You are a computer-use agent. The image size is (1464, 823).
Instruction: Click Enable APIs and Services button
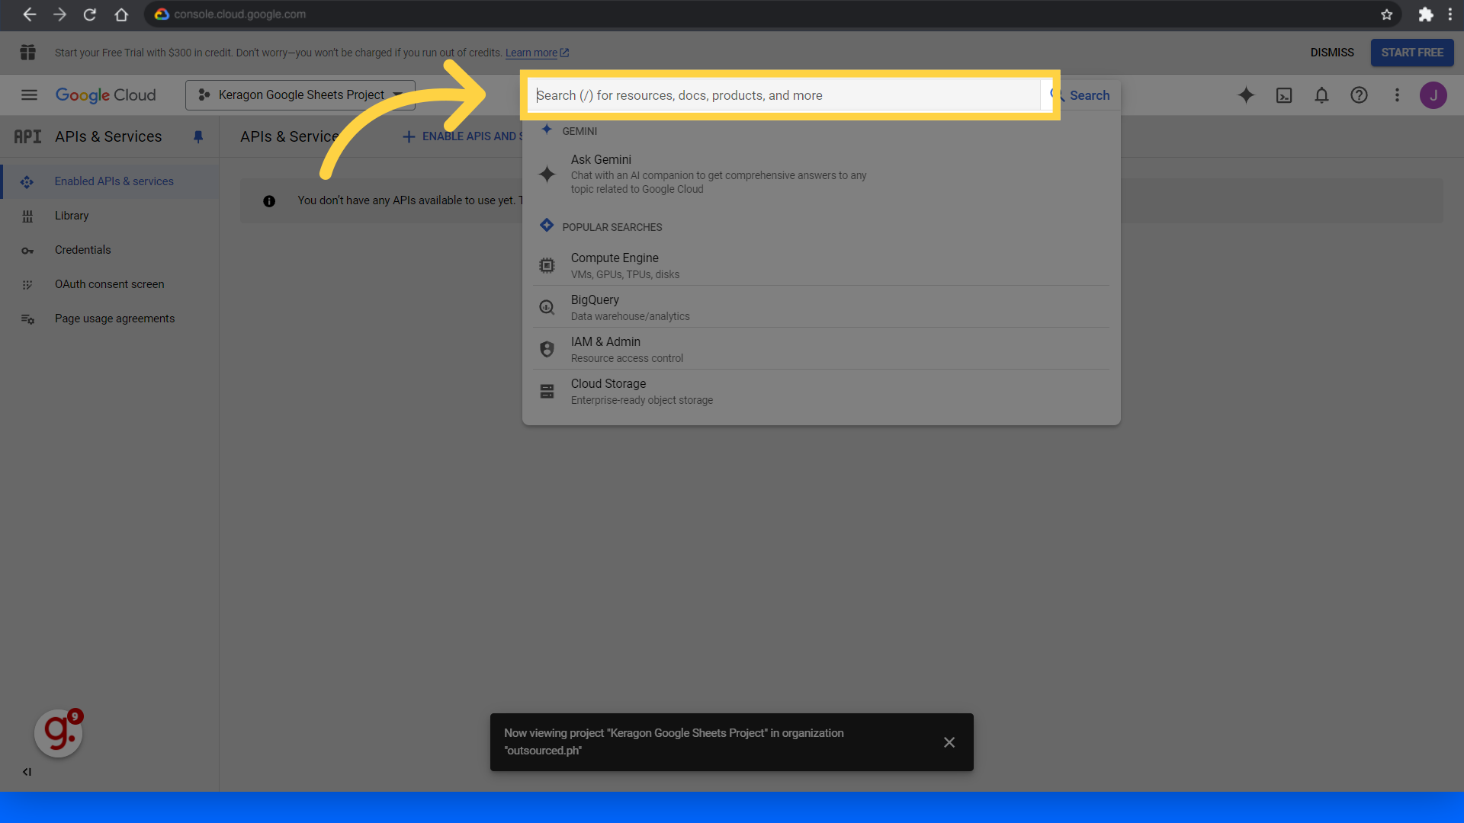(x=462, y=136)
